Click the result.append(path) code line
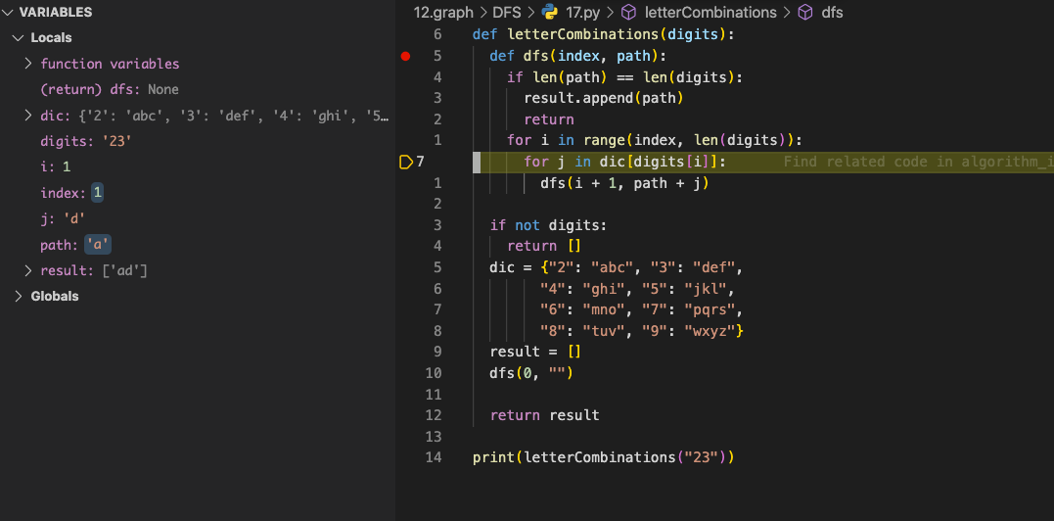1054x521 pixels. pos(603,98)
